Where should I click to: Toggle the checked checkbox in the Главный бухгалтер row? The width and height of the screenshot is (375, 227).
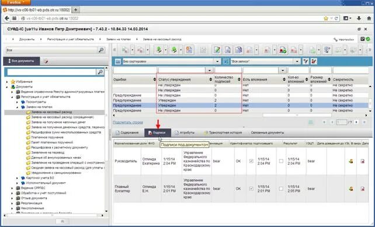(251, 188)
